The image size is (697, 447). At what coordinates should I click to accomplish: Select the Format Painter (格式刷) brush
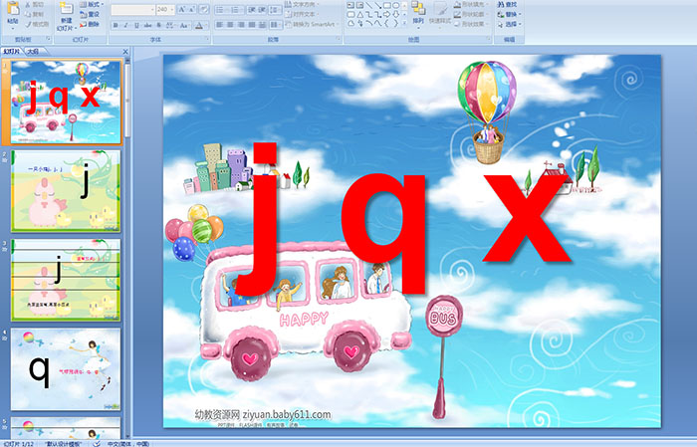pyautogui.click(x=28, y=24)
